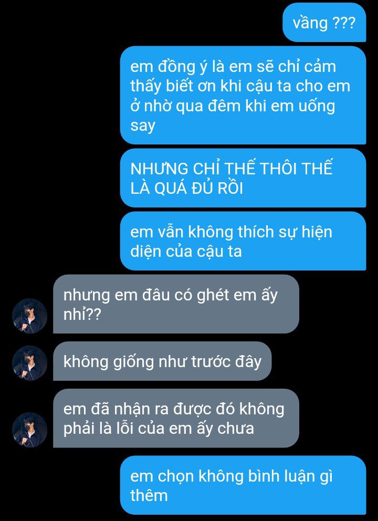Click the line "LÀ QUÁ ĐỦ RỒI"

(x=186, y=188)
